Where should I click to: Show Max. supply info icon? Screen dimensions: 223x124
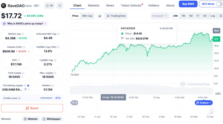55,73
